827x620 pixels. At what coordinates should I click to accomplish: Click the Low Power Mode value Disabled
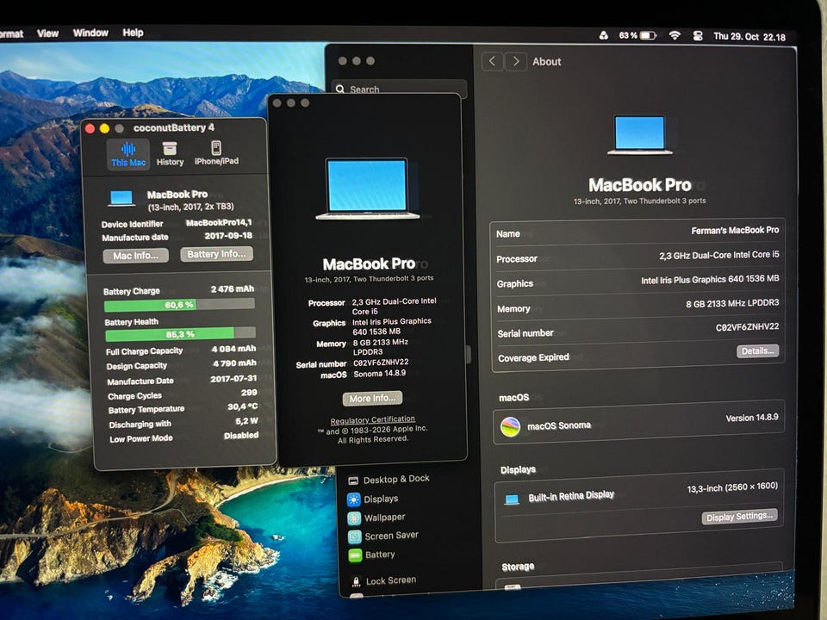(241, 436)
